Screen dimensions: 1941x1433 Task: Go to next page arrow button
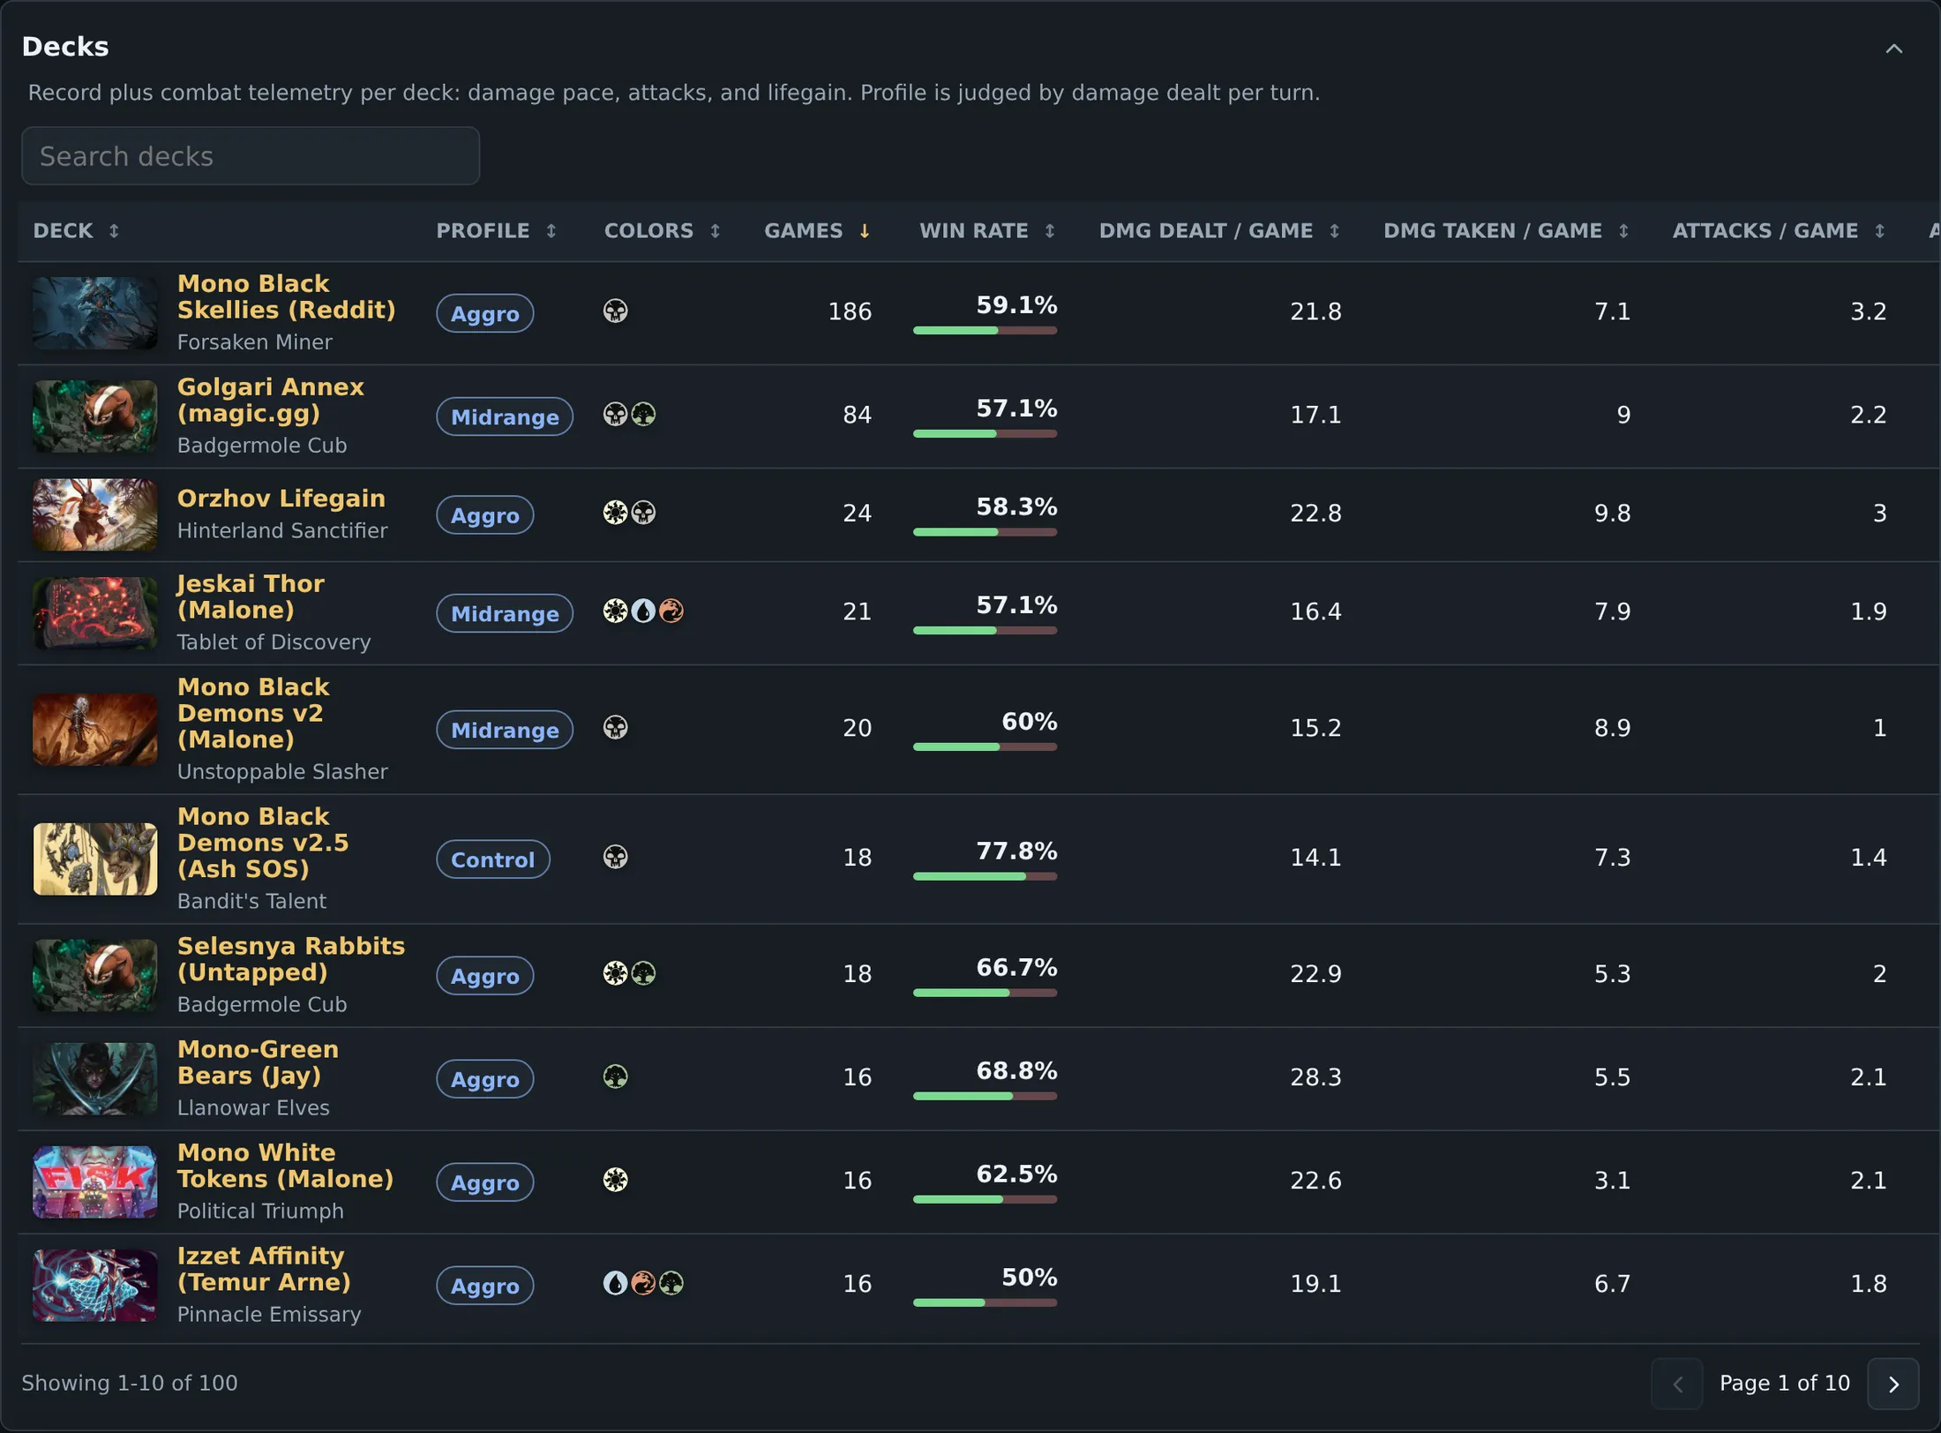pos(1893,1384)
